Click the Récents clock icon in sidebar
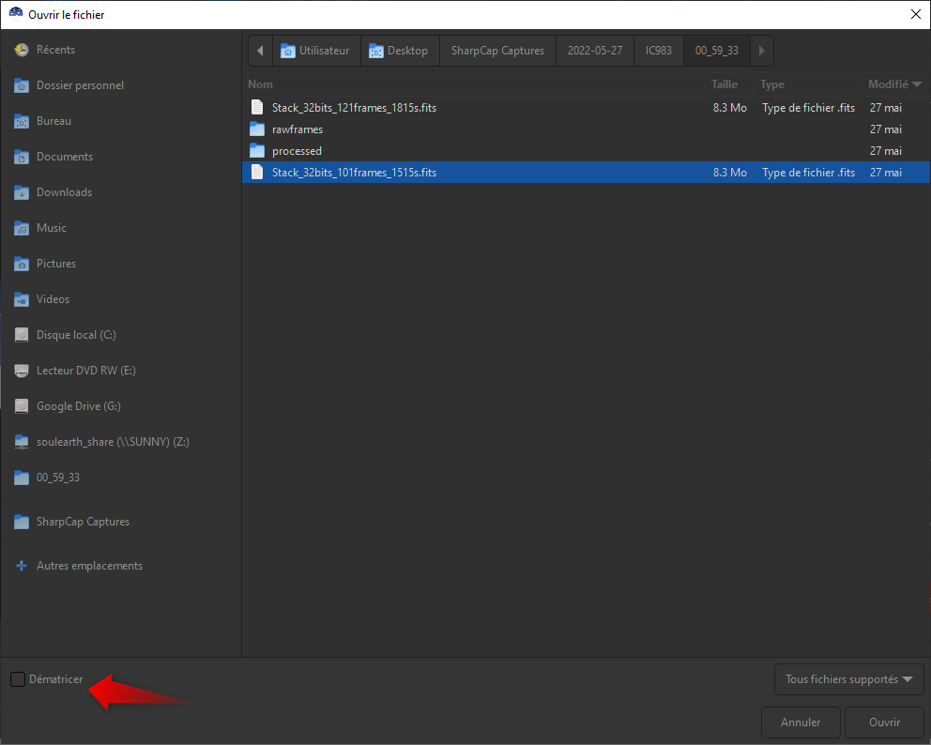 click(22, 50)
